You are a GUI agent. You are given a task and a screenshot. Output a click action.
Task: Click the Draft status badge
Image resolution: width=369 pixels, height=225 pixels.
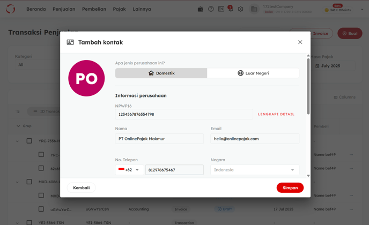pos(225,209)
